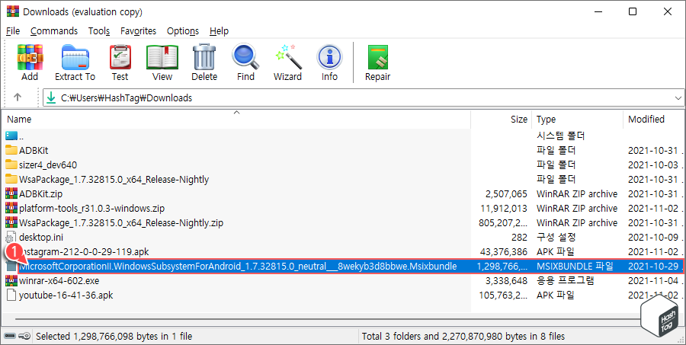This screenshot has height=345, width=686.
Task: Open the Help menu
Action: (x=220, y=31)
